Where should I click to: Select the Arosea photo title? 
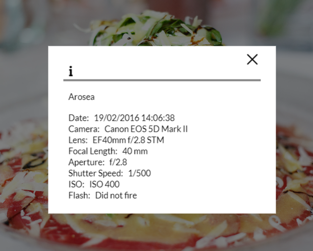pos(81,97)
